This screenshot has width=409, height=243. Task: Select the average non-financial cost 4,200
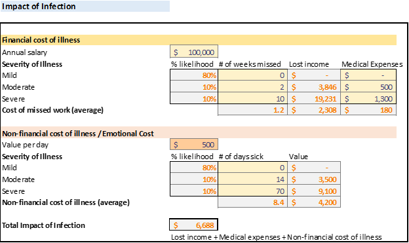pyautogui.click(x=314, y=202)
